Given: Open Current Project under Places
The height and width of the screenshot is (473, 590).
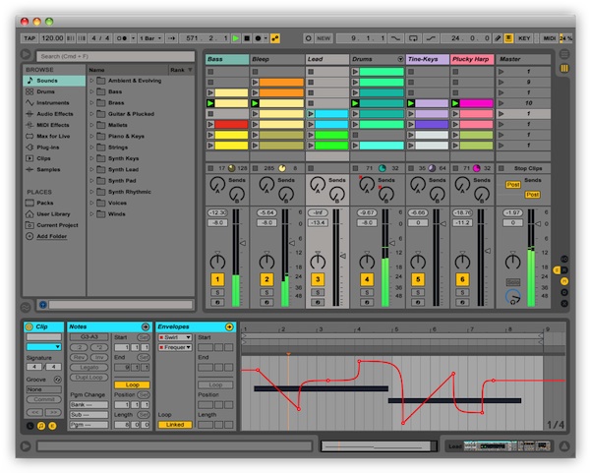Looking at the screenshot, I should tap(54, 225).
